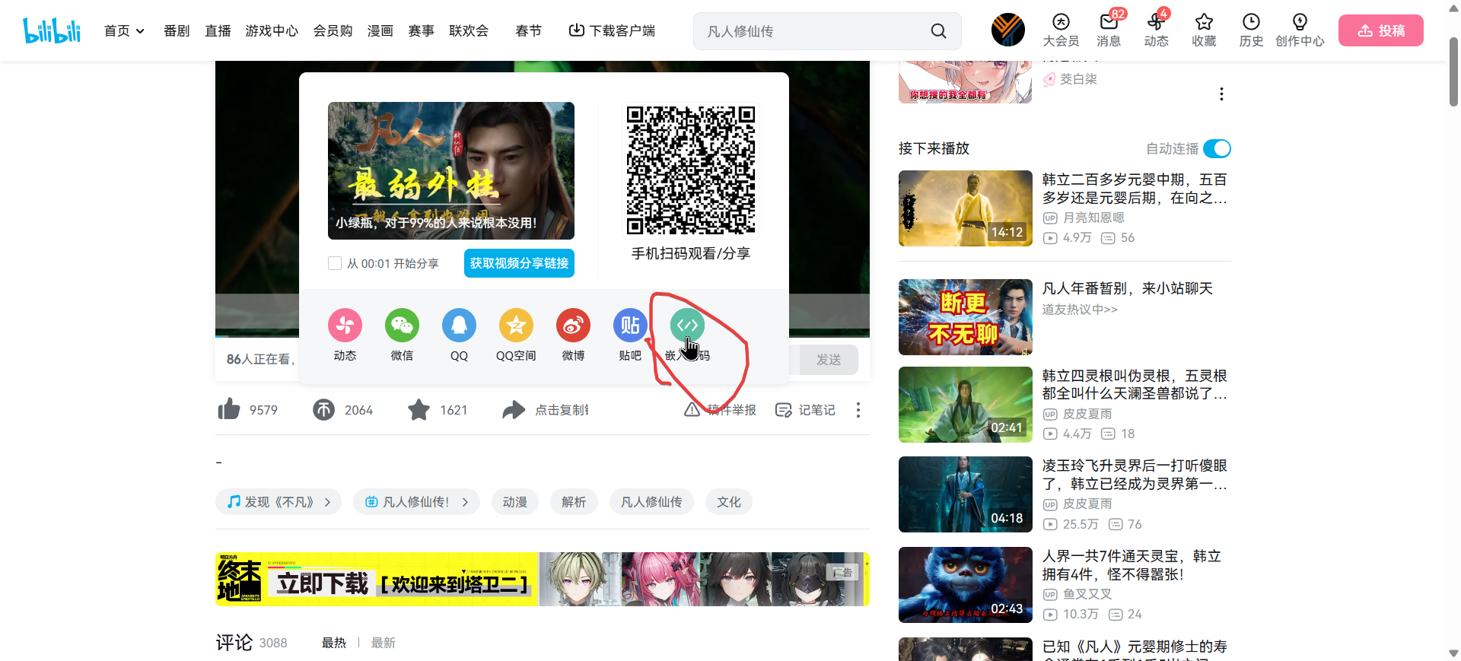Tick the 从 00:01 开始分享 checkbox
This screenshot has height=661, width=1461.
click(x=335, y=263)
